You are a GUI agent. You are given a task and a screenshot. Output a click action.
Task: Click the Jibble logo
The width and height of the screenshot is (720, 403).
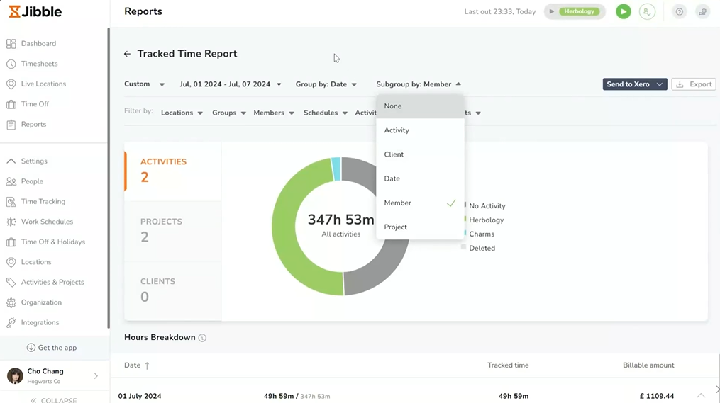(x=35, y=11)
